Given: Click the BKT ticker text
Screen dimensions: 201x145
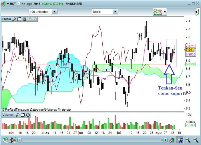Looking at the screenshot, I should [x=13, y=4].
